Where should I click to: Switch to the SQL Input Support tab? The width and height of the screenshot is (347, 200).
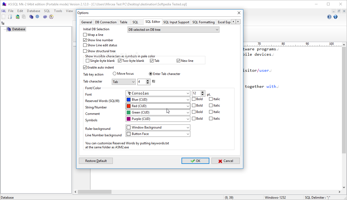(x=176, y=22)
